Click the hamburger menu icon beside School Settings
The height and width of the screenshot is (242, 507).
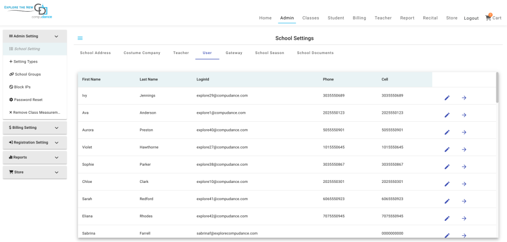80,38
